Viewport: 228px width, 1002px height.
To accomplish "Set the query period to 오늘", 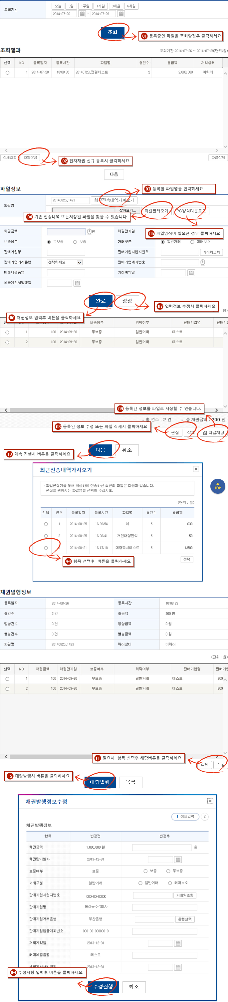I will tap(58, 6).
